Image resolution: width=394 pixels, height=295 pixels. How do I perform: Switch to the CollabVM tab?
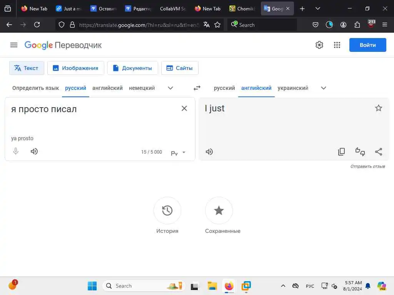tap(172, 9)
